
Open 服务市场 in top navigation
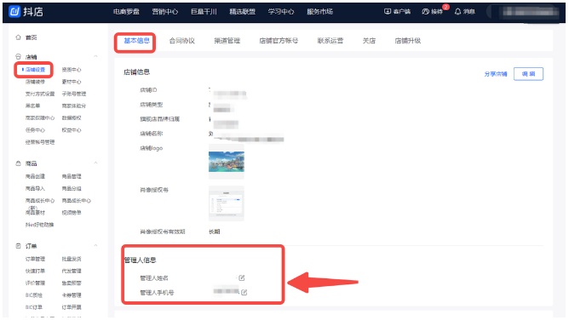pyautogui.click(x=320, y=12)
